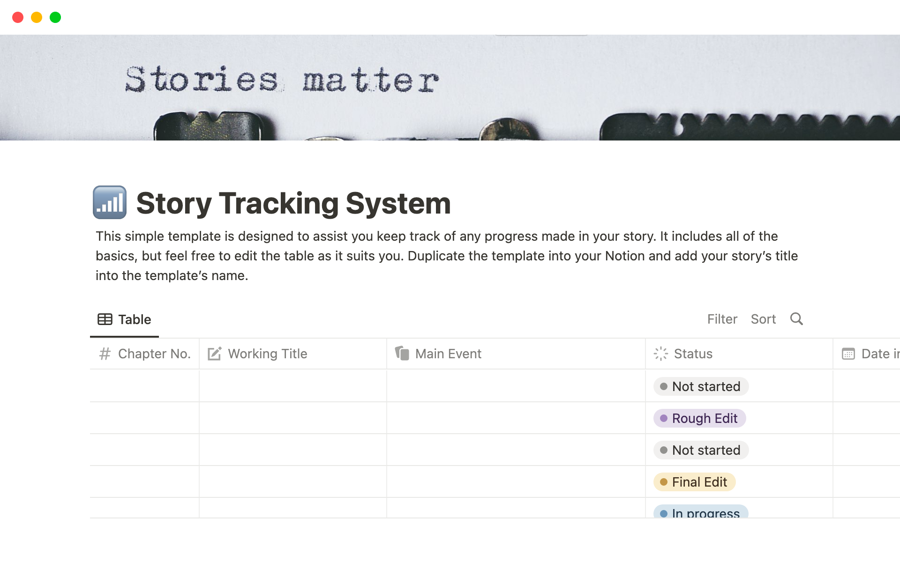Click second row's Main Event cell
Screen dimensions: 900x562
pos(516,418)
